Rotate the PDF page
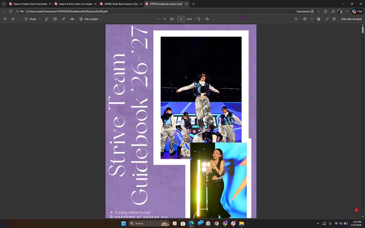Image resolution: width=365 pixels, height=228 pixels. [x=198, y=19]
